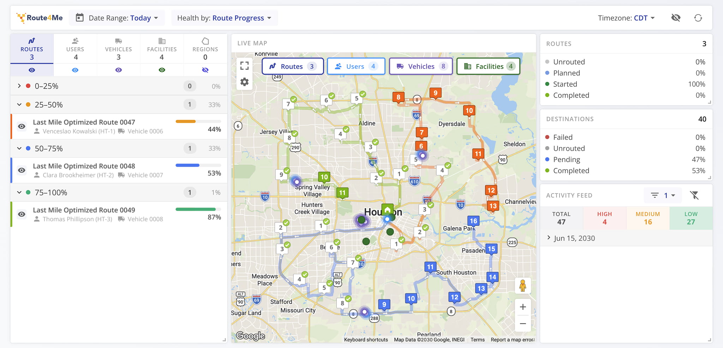Click the Started routes legend row
Screen dimensions: 723x348
click(626, 84)
